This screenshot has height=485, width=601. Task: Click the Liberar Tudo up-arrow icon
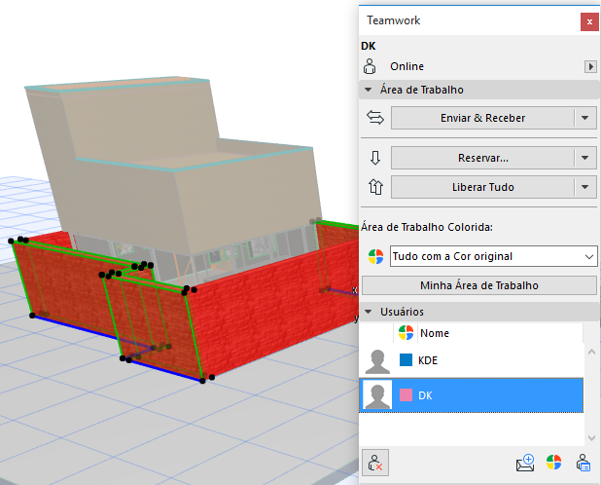click(374, 187)
